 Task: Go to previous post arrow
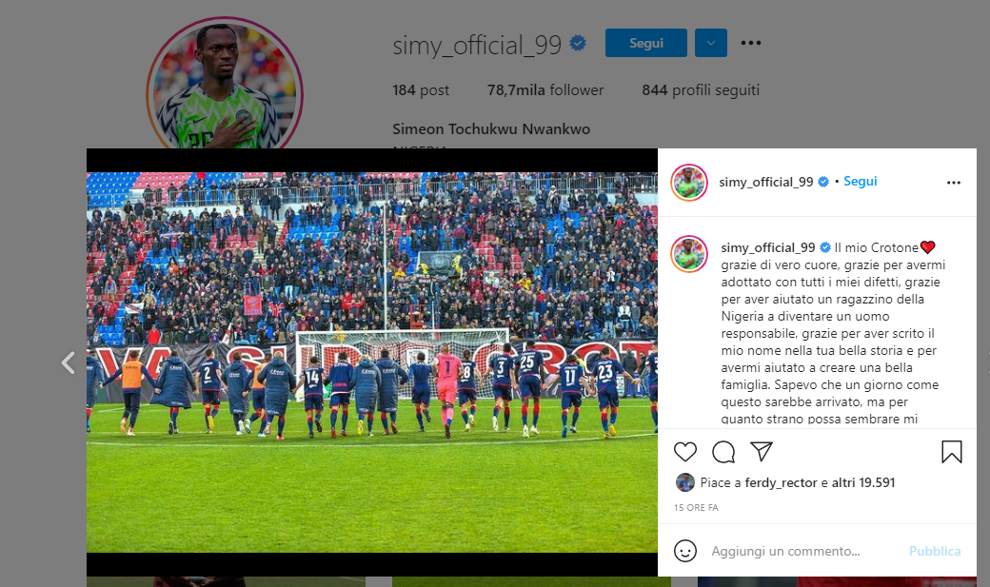[x=69, y=362]
